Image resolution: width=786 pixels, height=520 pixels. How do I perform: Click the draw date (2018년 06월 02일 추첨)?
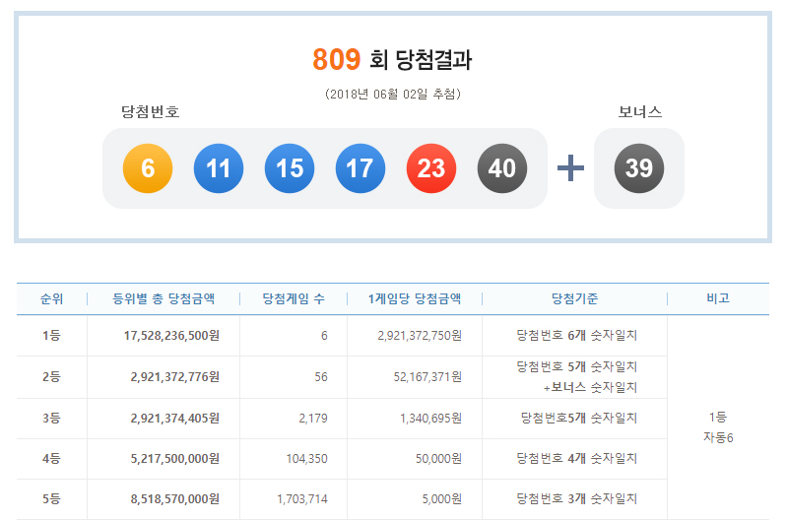point(392,94)
